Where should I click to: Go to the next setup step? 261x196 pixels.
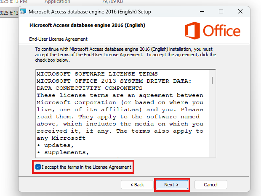[172, 185]
